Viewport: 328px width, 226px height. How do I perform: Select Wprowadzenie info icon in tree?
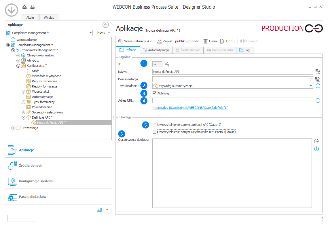tap(13, 40)
